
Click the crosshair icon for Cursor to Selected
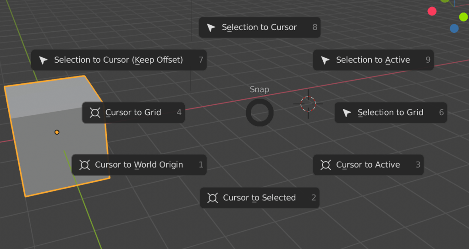[212, 198]
